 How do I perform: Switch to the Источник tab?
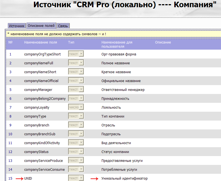tap(17, 26)
